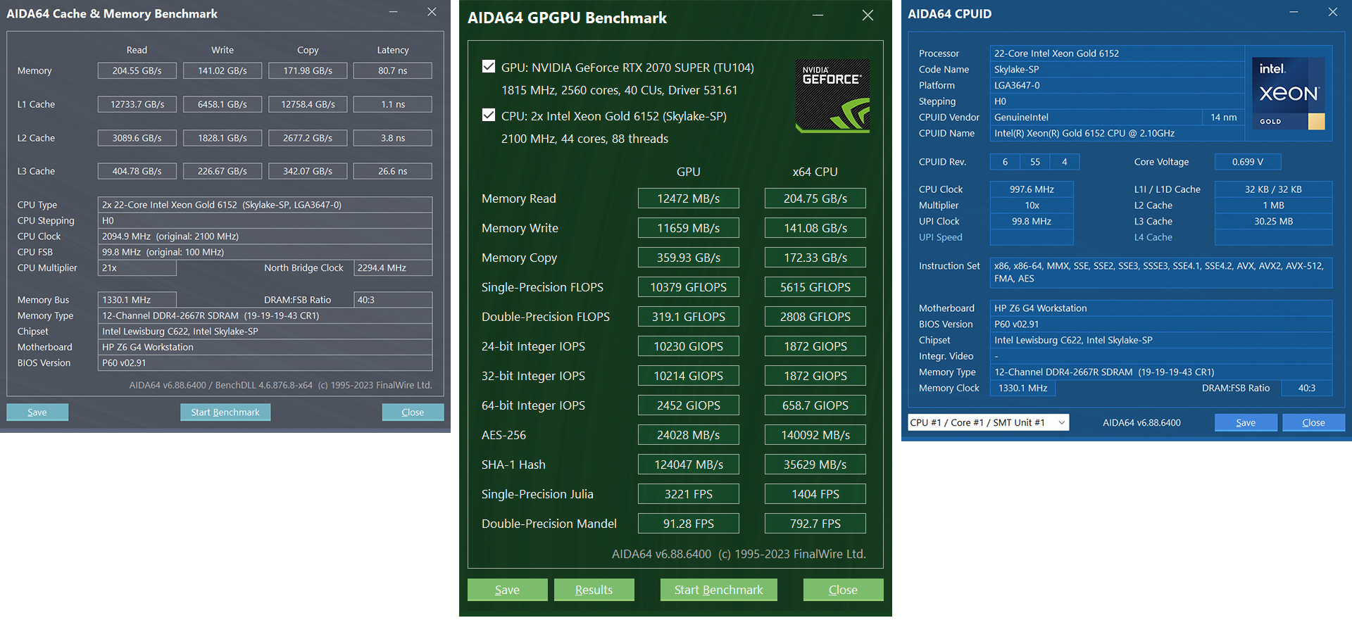Close AIDA64 CPUID via title bar X
This screenshot has height=625, width=1352.
click(1332, 12)
